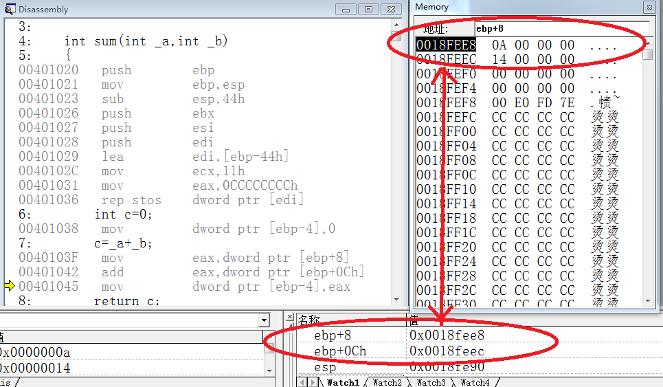Select the ebp+8 watch entry
The width and height of the screenshot is (663, 387).
point(333,335)
